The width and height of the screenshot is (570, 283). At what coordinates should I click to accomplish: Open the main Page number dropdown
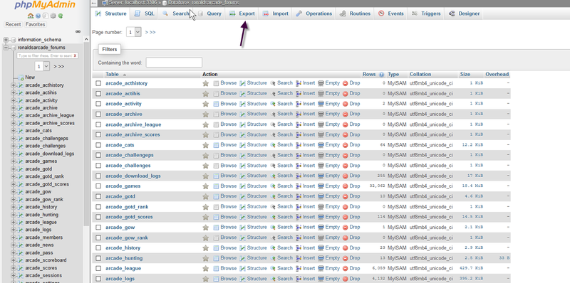(x=133, y=32)
